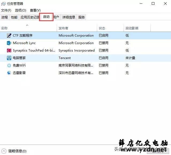Click 已启用 status in 电脑管家 row
The height and width of the screenshot is (155, 171).
point(104,58)
